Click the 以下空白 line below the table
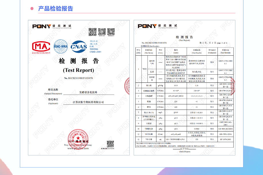Viewport: 263px width, 175px height. [184, 149]
